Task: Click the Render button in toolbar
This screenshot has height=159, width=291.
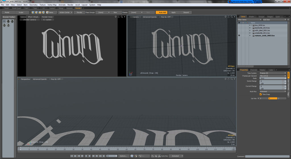Action: point(80,12)
